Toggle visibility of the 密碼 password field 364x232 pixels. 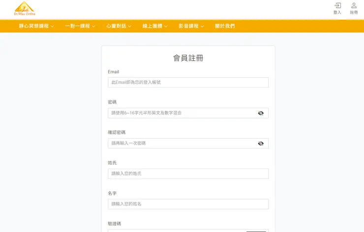pyautogui.click(x=261, y=113)
